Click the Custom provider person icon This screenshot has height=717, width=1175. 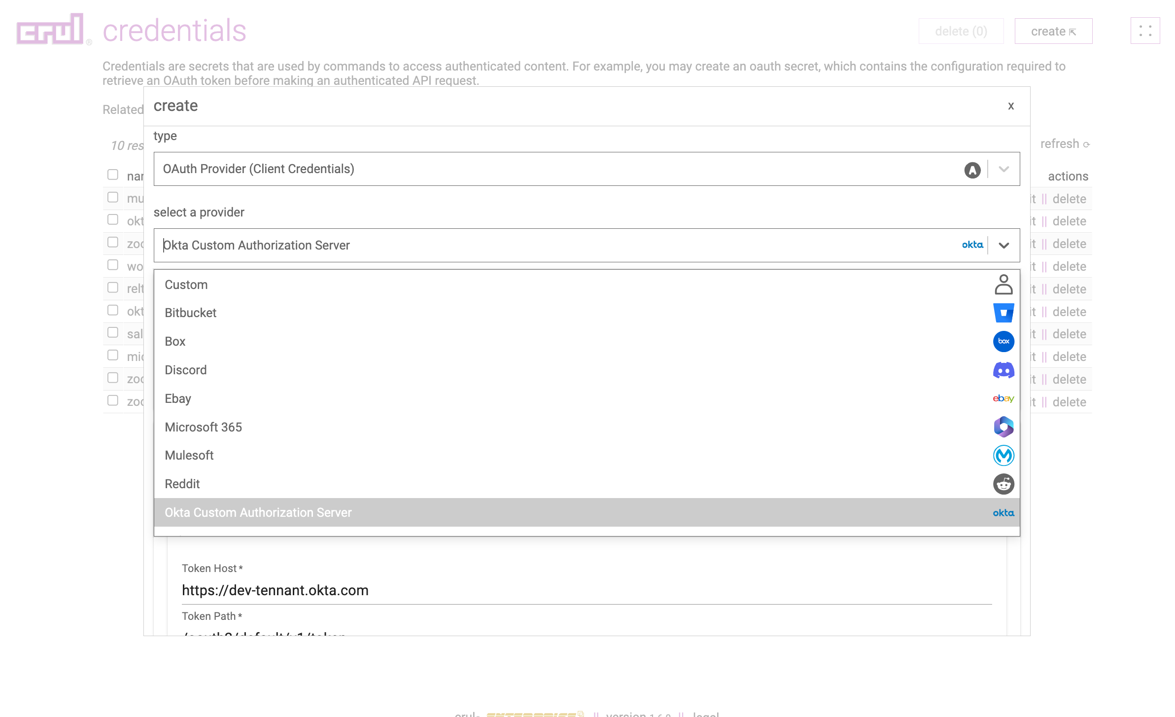point(1003,285)
